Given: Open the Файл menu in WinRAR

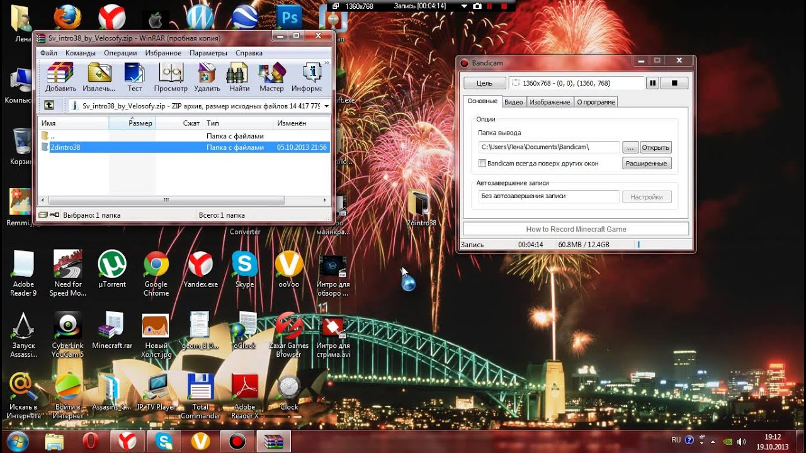Looking at the screenshot, I should pos(48,53).
